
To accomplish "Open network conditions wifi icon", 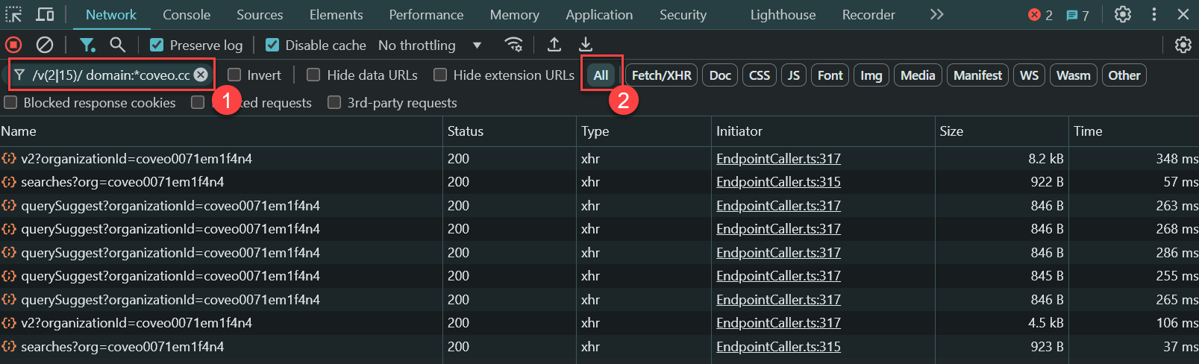I will (x=513, y=45).
